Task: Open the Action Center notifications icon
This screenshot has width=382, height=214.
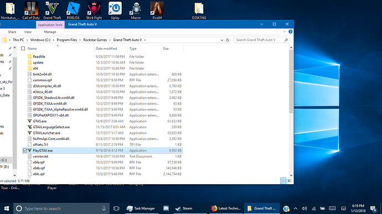Action: pos(373,208)
